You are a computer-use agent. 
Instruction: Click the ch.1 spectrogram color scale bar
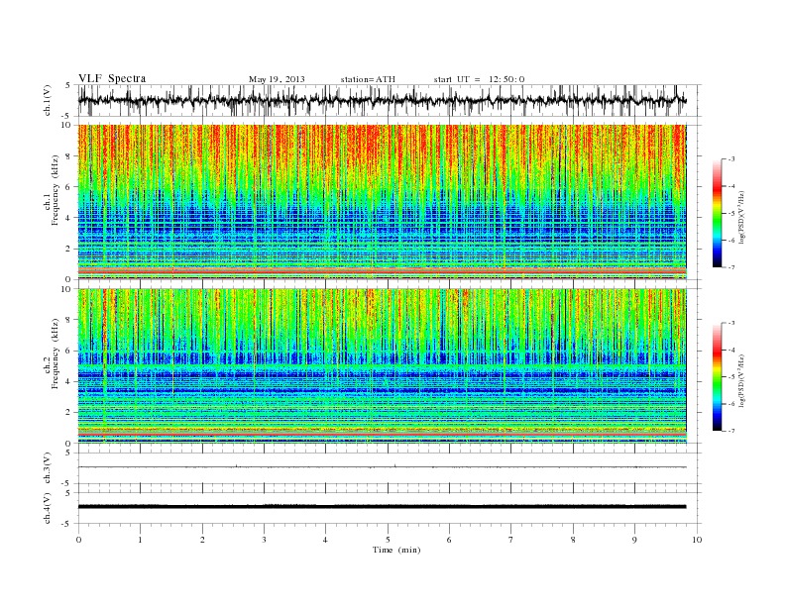point(717,214)
